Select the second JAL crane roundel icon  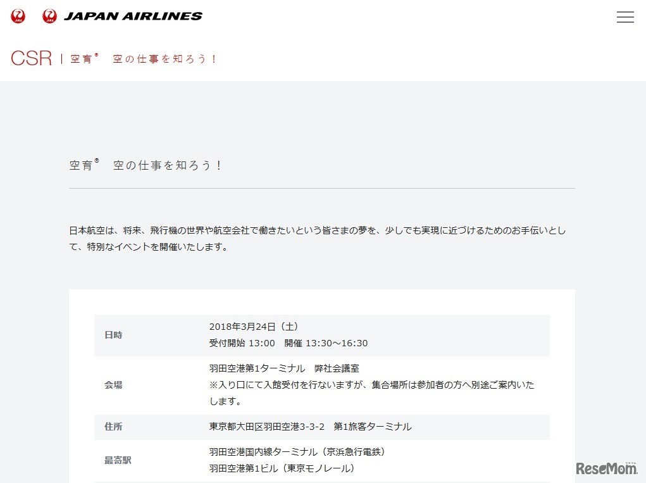pyautogui.click(x=48, y=16)
